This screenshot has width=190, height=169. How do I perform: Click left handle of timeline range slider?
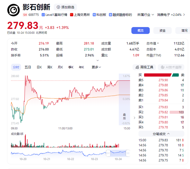pyautogui.click(x=108, y=152)
